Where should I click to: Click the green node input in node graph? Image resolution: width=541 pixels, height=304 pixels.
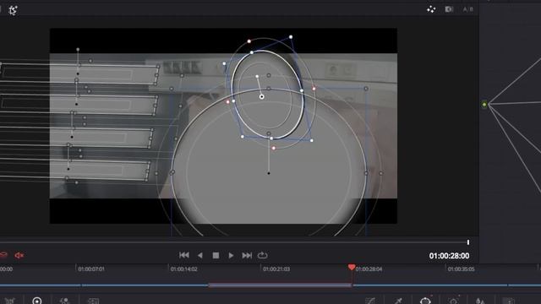pyautogui.click(x=484, y=104)
